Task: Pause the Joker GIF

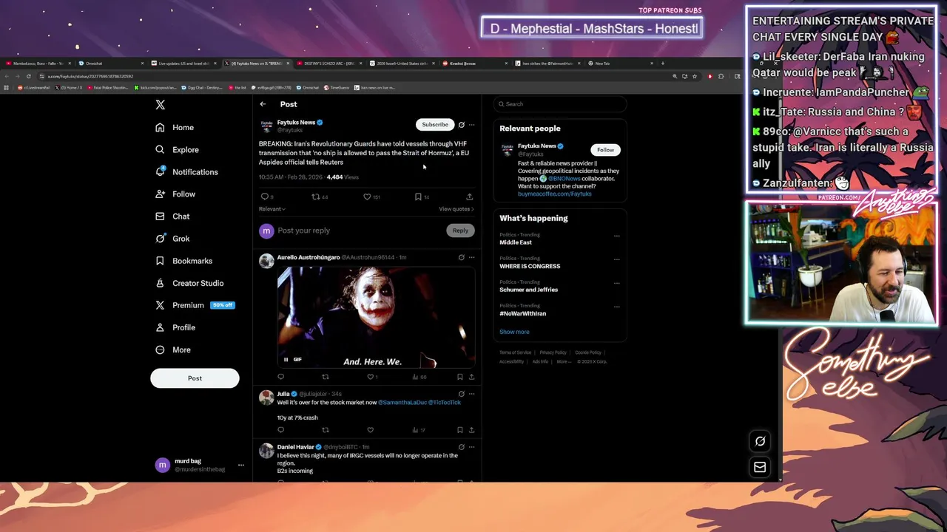Action: (x=286, y=359)
